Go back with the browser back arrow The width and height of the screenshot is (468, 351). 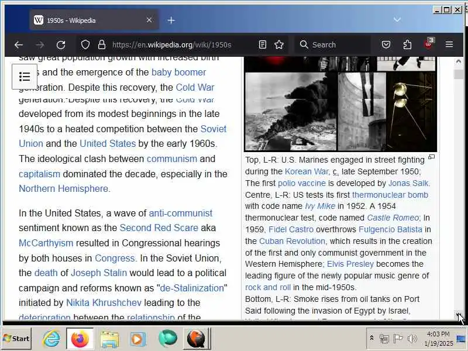[x=19, y=45]
